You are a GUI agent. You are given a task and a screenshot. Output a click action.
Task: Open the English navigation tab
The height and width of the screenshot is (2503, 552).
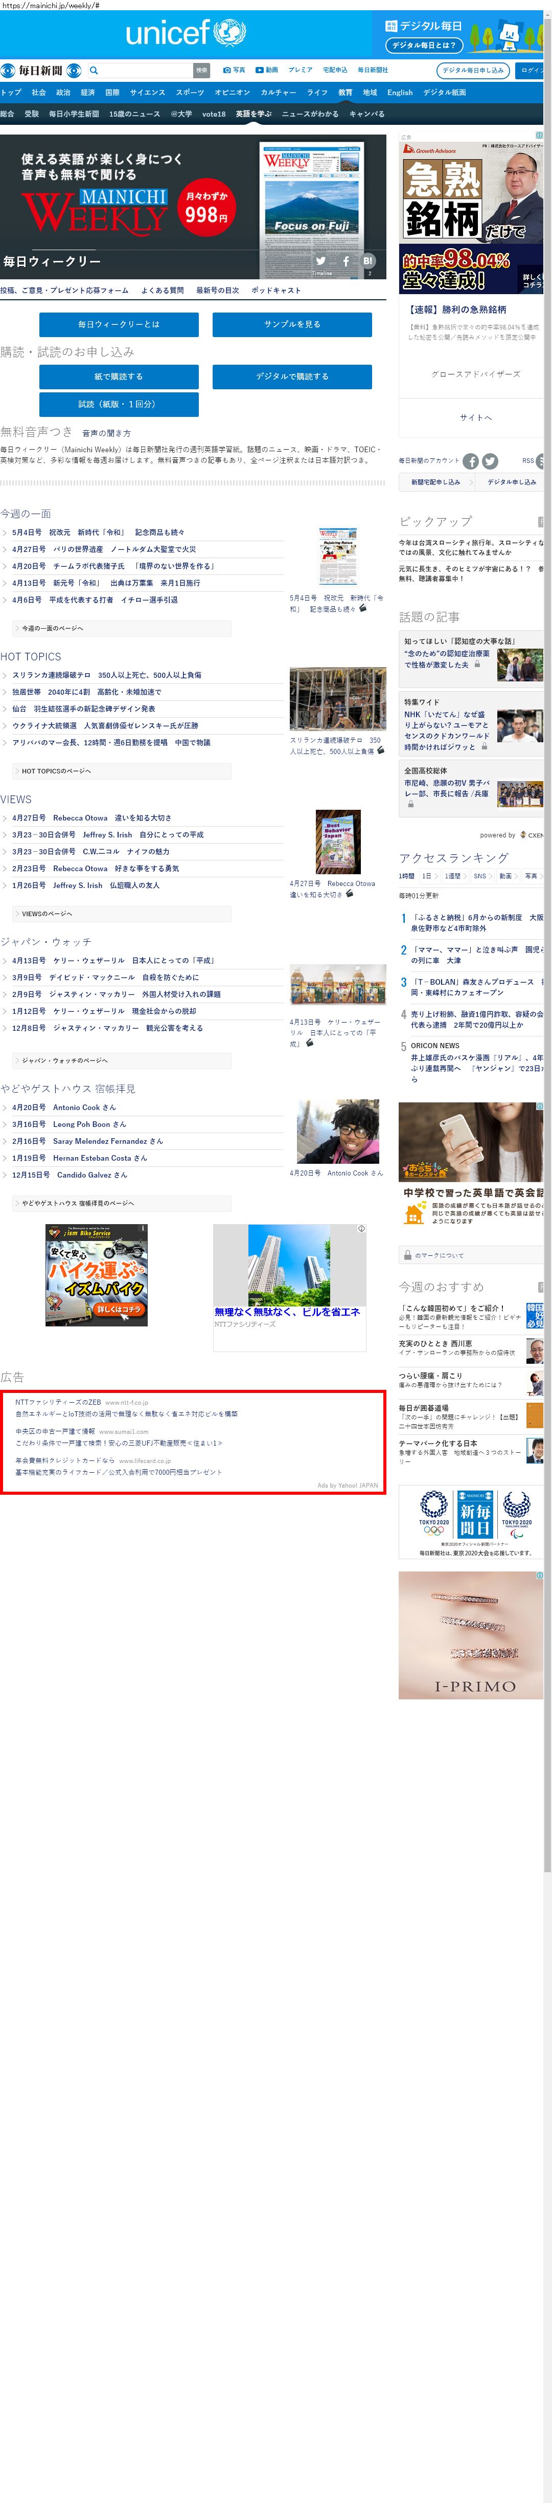point(400,92)
